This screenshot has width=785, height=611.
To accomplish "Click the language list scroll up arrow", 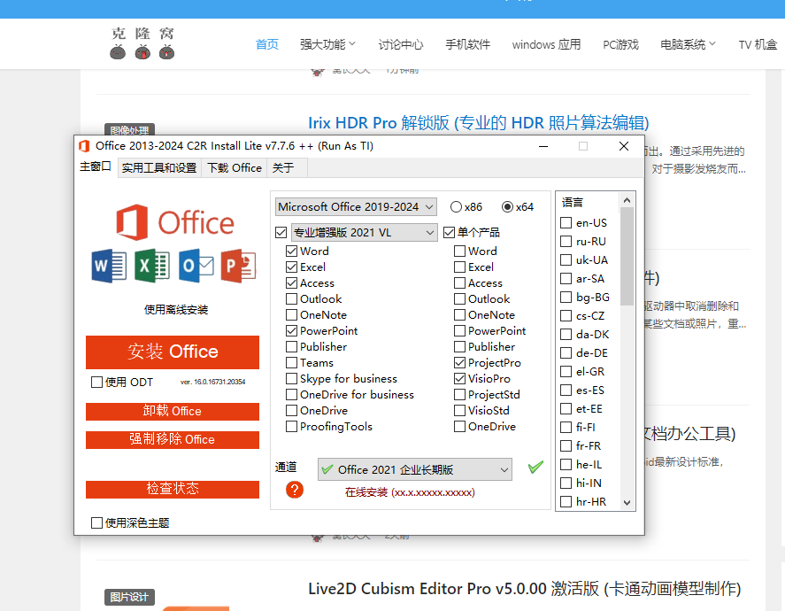I will (x=627, y=200).
